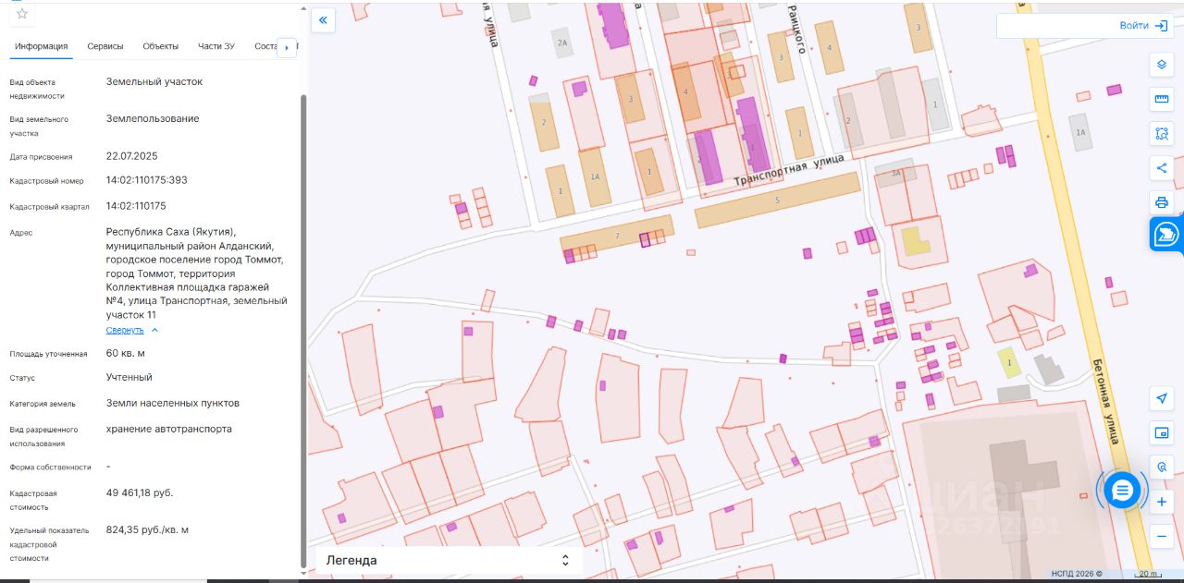This screenshot has width=1184, height=583.
Task: Center map on my location arrow
Action: [x=1162, y=398]
